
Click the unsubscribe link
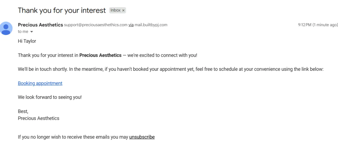click(x=142, y=137)
